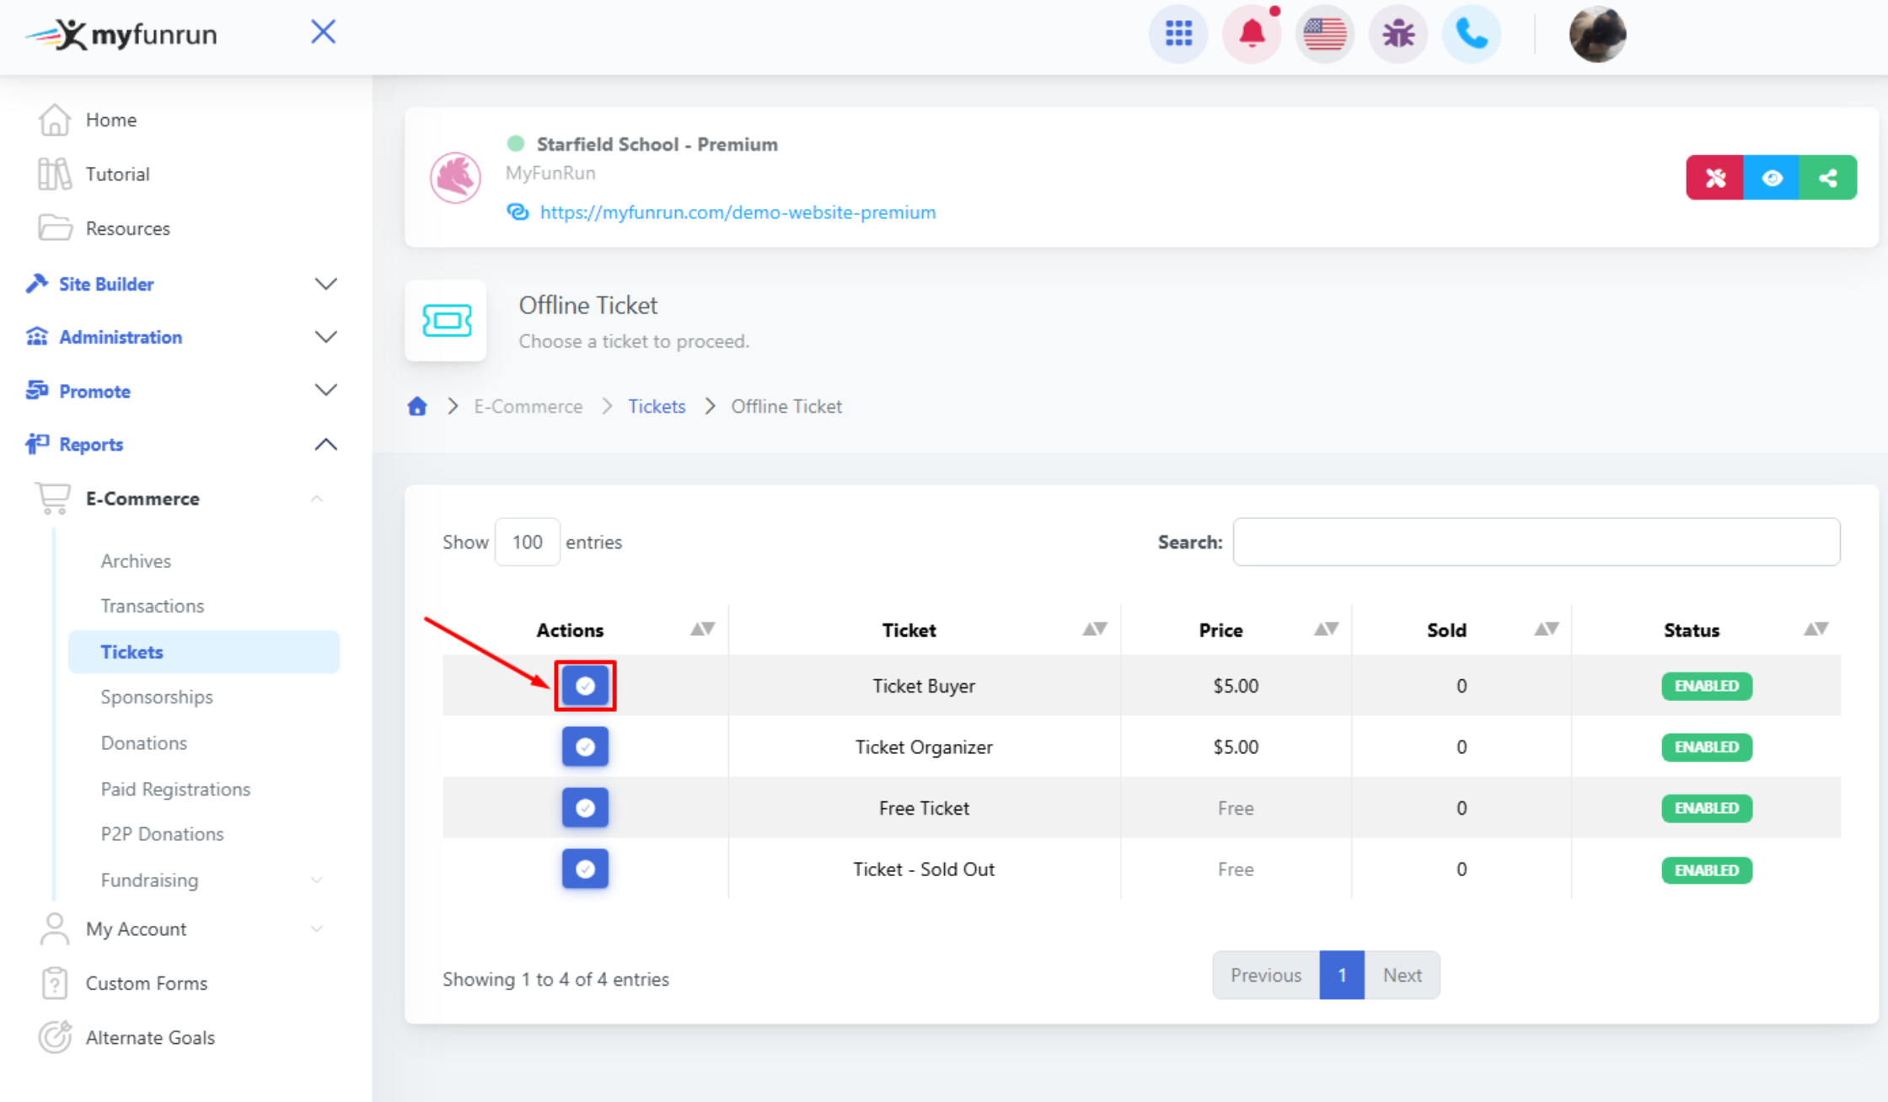Click the purple bug report icon
Image resolution: width=1888 pixels, height=1102 pixels.
tap(1397, 35)
